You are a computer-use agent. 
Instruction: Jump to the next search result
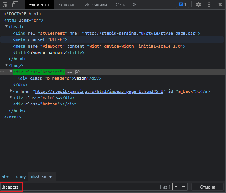tap(184, 187)
